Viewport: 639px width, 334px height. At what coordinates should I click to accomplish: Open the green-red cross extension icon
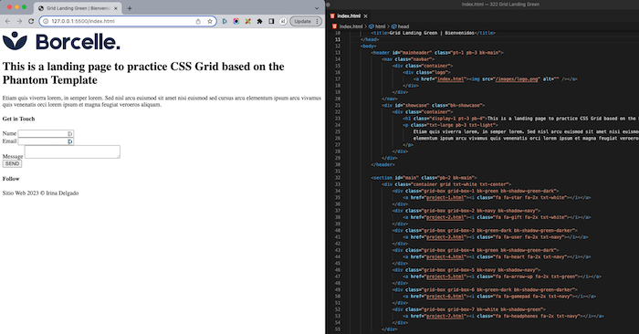click(x=247, y=21)
